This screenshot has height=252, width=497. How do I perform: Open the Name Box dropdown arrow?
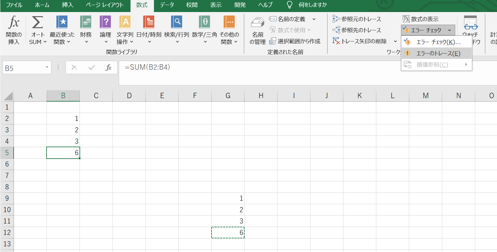(47, 67)
